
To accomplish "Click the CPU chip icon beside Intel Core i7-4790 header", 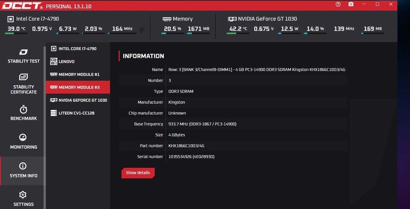I will [x=11, y=19].
